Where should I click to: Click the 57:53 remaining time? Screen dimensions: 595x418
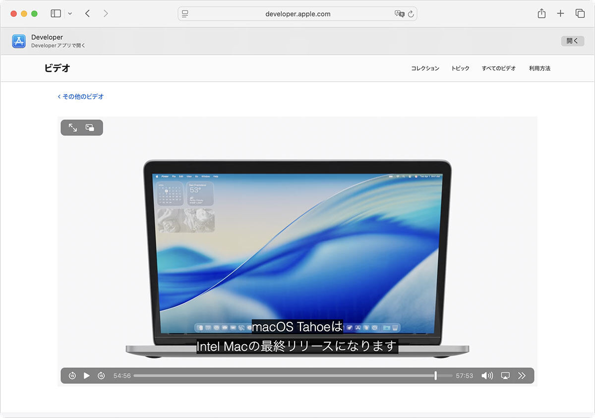[465, 376]
